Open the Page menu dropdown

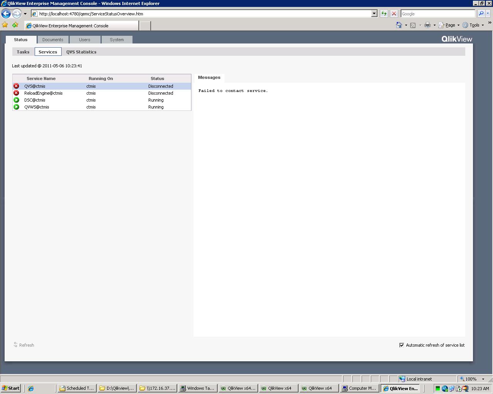click(x=449, y=25)
